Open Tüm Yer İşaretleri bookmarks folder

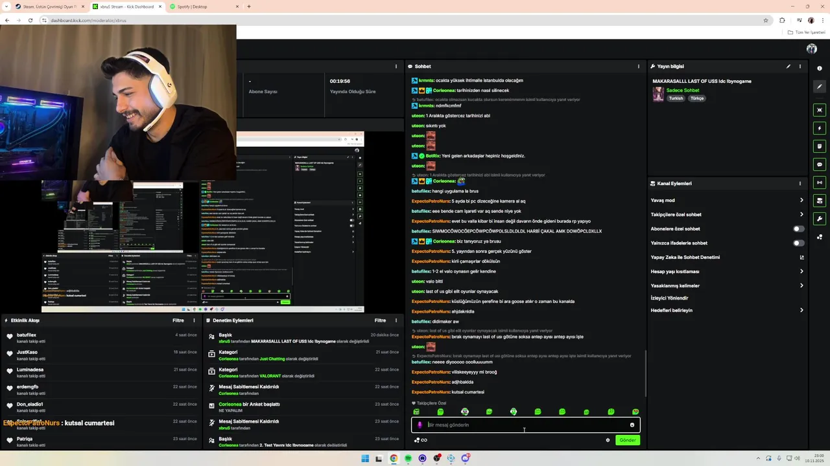pos(808,32)
